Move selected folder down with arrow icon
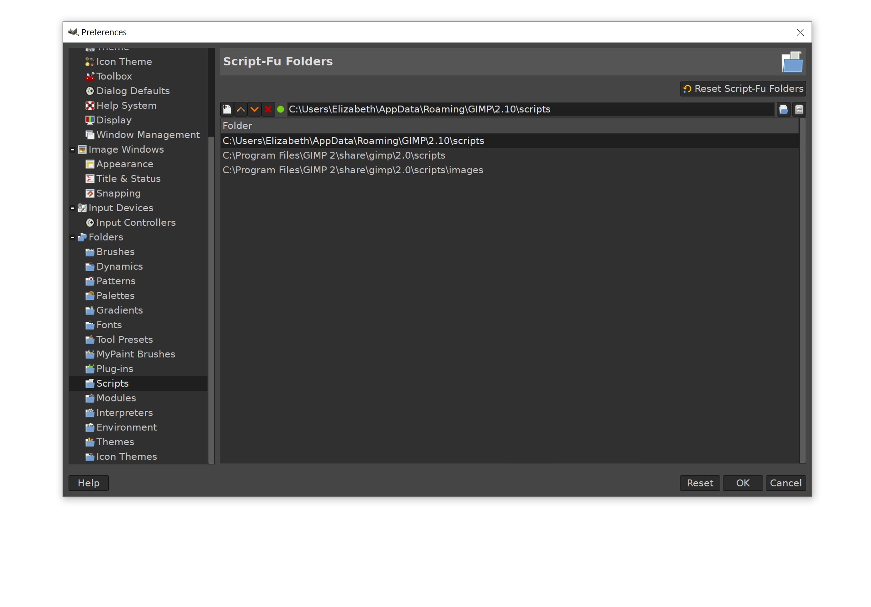Viewport: 871px width, 607px height. coord(255,109)
